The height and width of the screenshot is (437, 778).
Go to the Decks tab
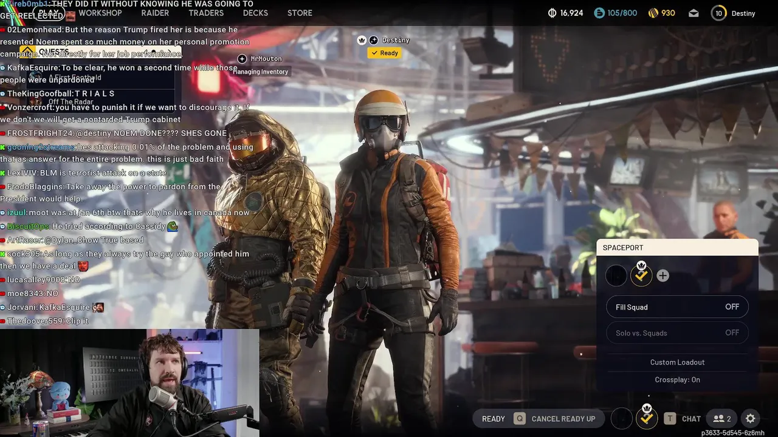pos(255,13)
